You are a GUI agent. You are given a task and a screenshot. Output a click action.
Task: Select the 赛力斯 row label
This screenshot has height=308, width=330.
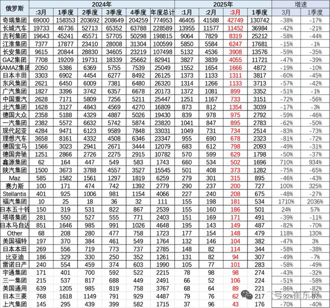(14, 186)
